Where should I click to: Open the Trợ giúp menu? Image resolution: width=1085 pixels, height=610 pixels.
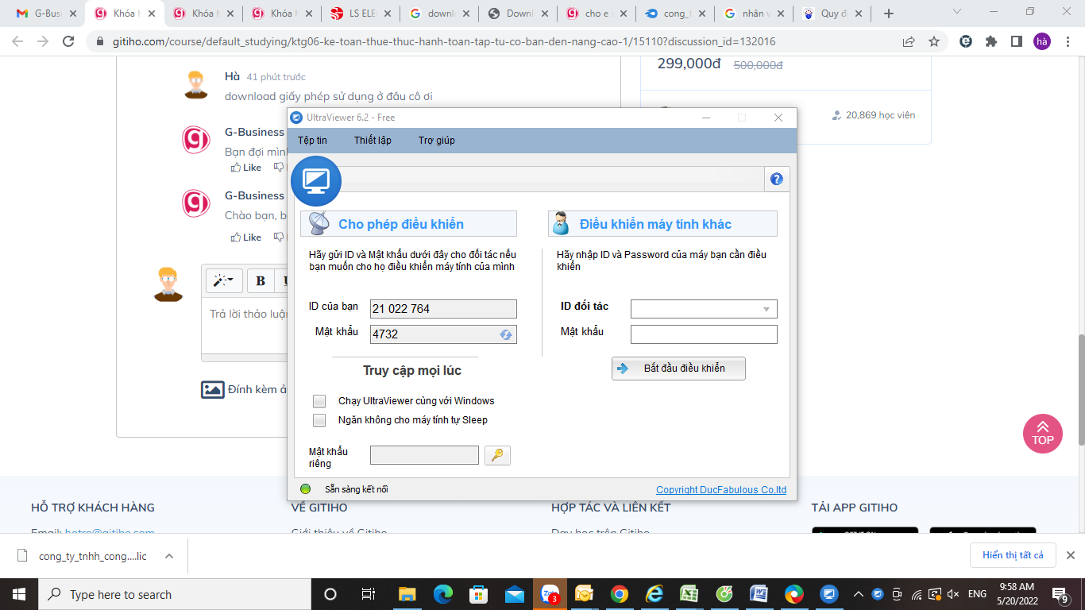(x=437, y=141)
